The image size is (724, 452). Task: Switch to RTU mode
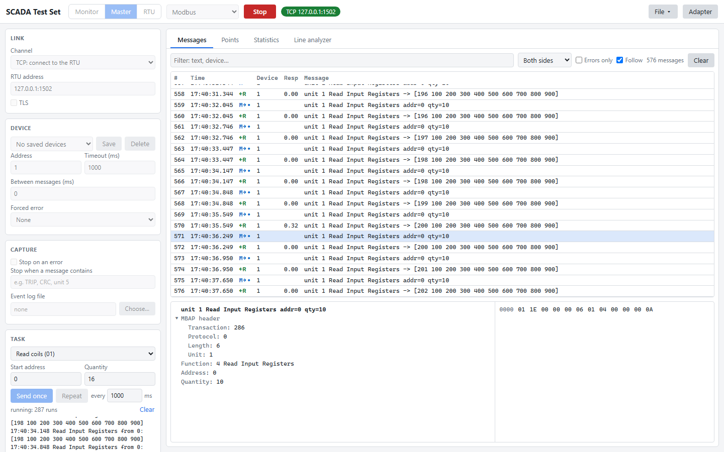coord(149,12)
